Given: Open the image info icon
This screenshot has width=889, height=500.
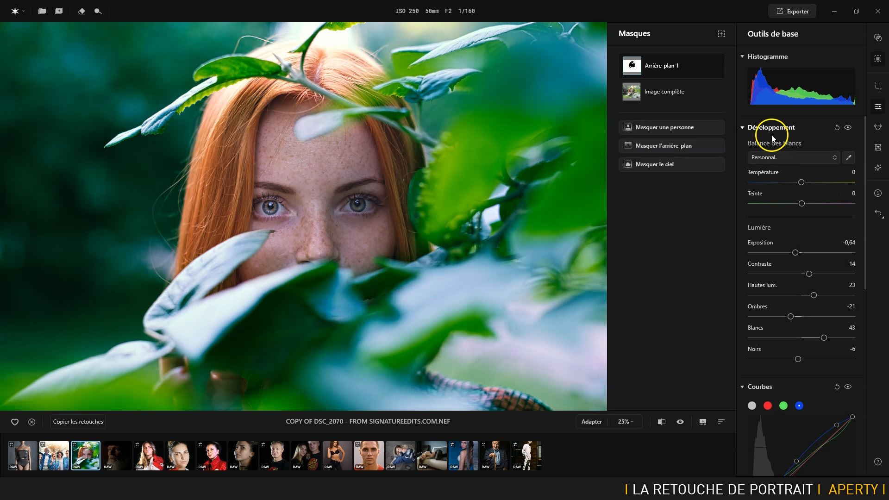Looking at the screenshot, I should pyautogui.click(x=878, y=193).
